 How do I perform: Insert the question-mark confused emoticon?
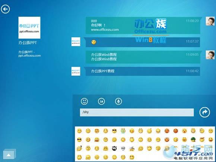tap(79, 148)
